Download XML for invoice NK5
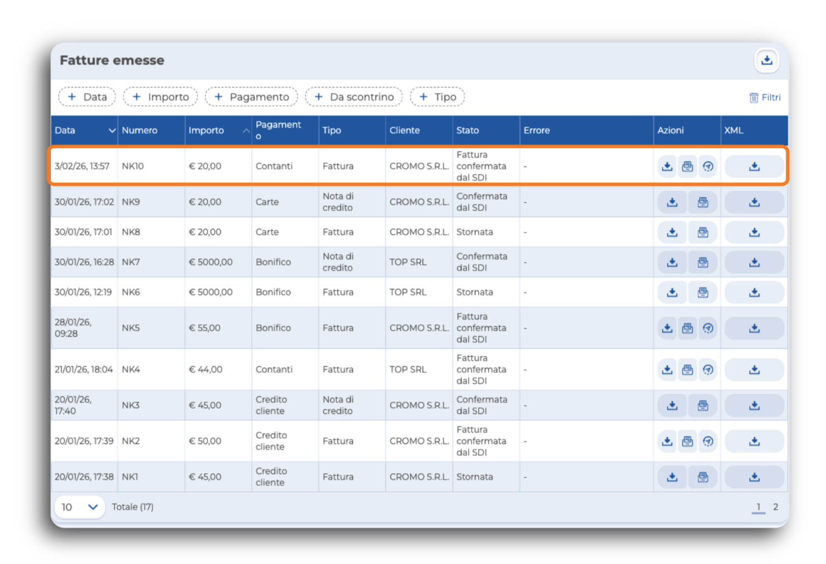Viewport: 826px width, 564px height. [x=754, y=328]
